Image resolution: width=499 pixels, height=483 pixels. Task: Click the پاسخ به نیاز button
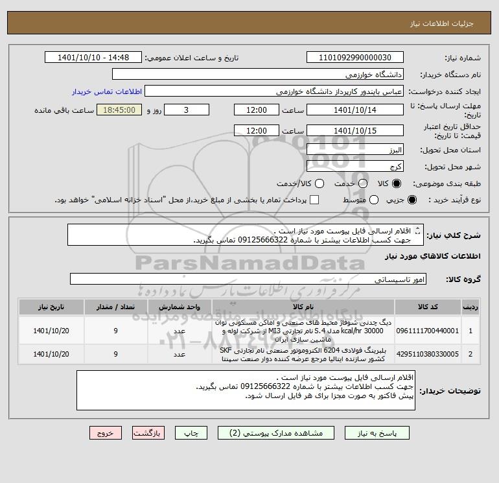[377, 433]
